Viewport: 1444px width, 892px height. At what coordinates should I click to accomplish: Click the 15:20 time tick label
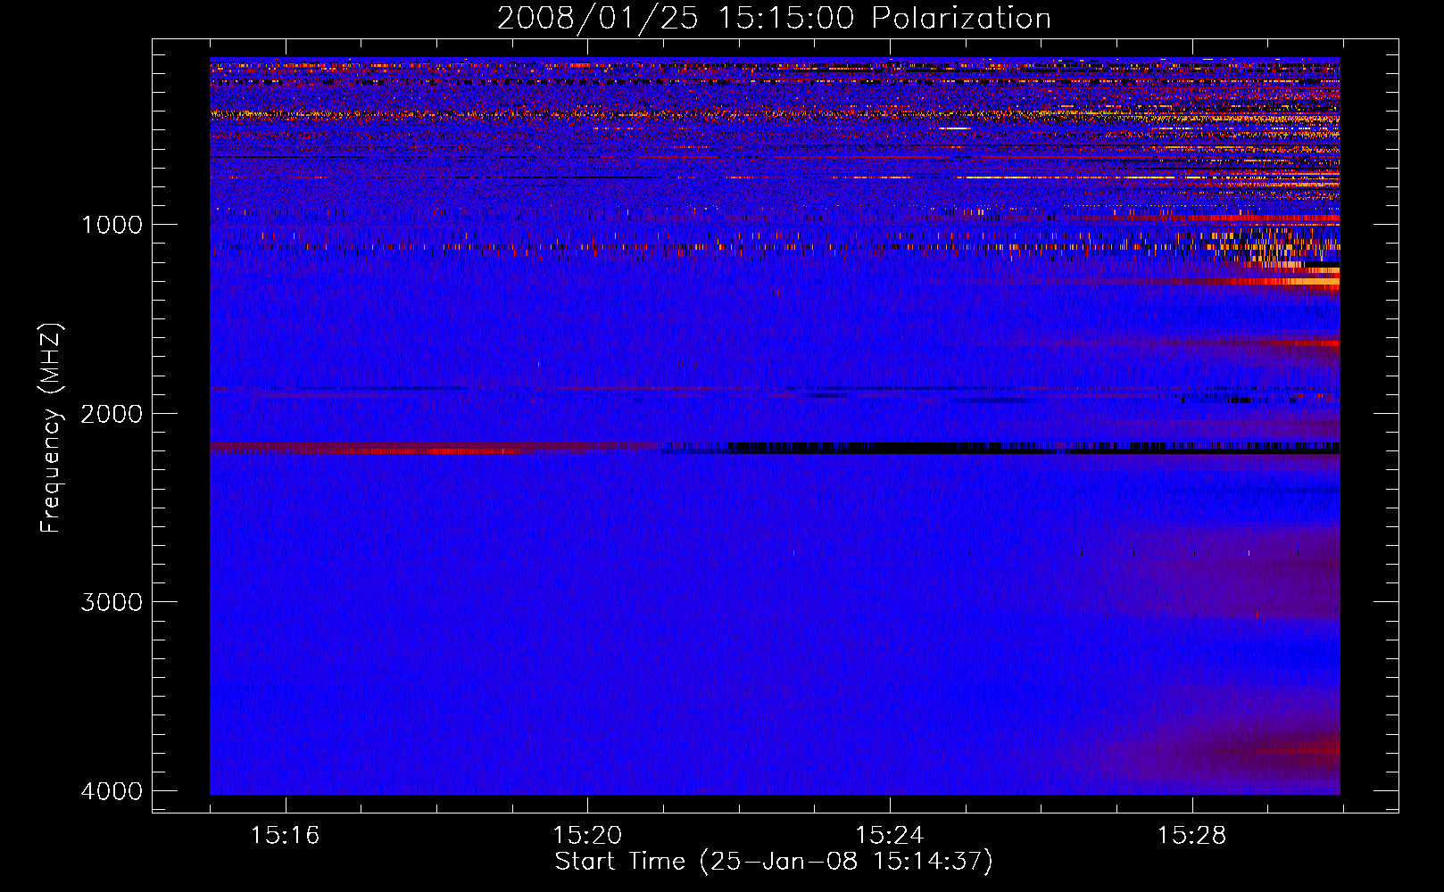(587, 836)
